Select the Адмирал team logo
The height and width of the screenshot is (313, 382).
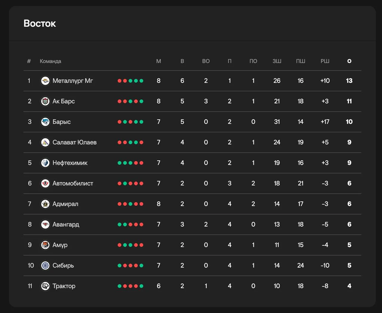click(x=45, y=204)
